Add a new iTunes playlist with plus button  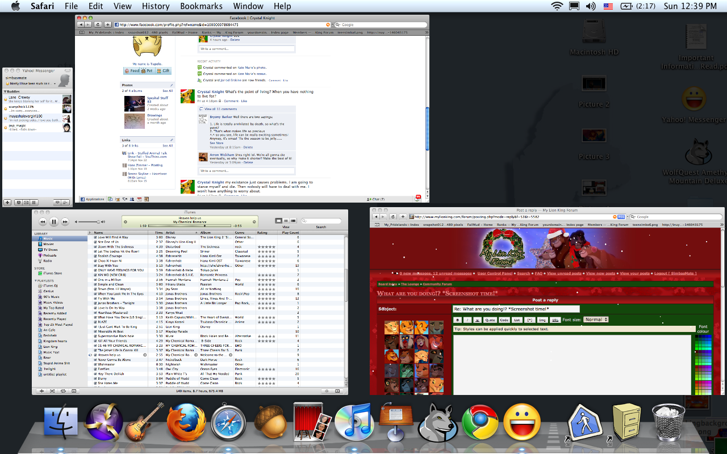click(x=41, y=391)
